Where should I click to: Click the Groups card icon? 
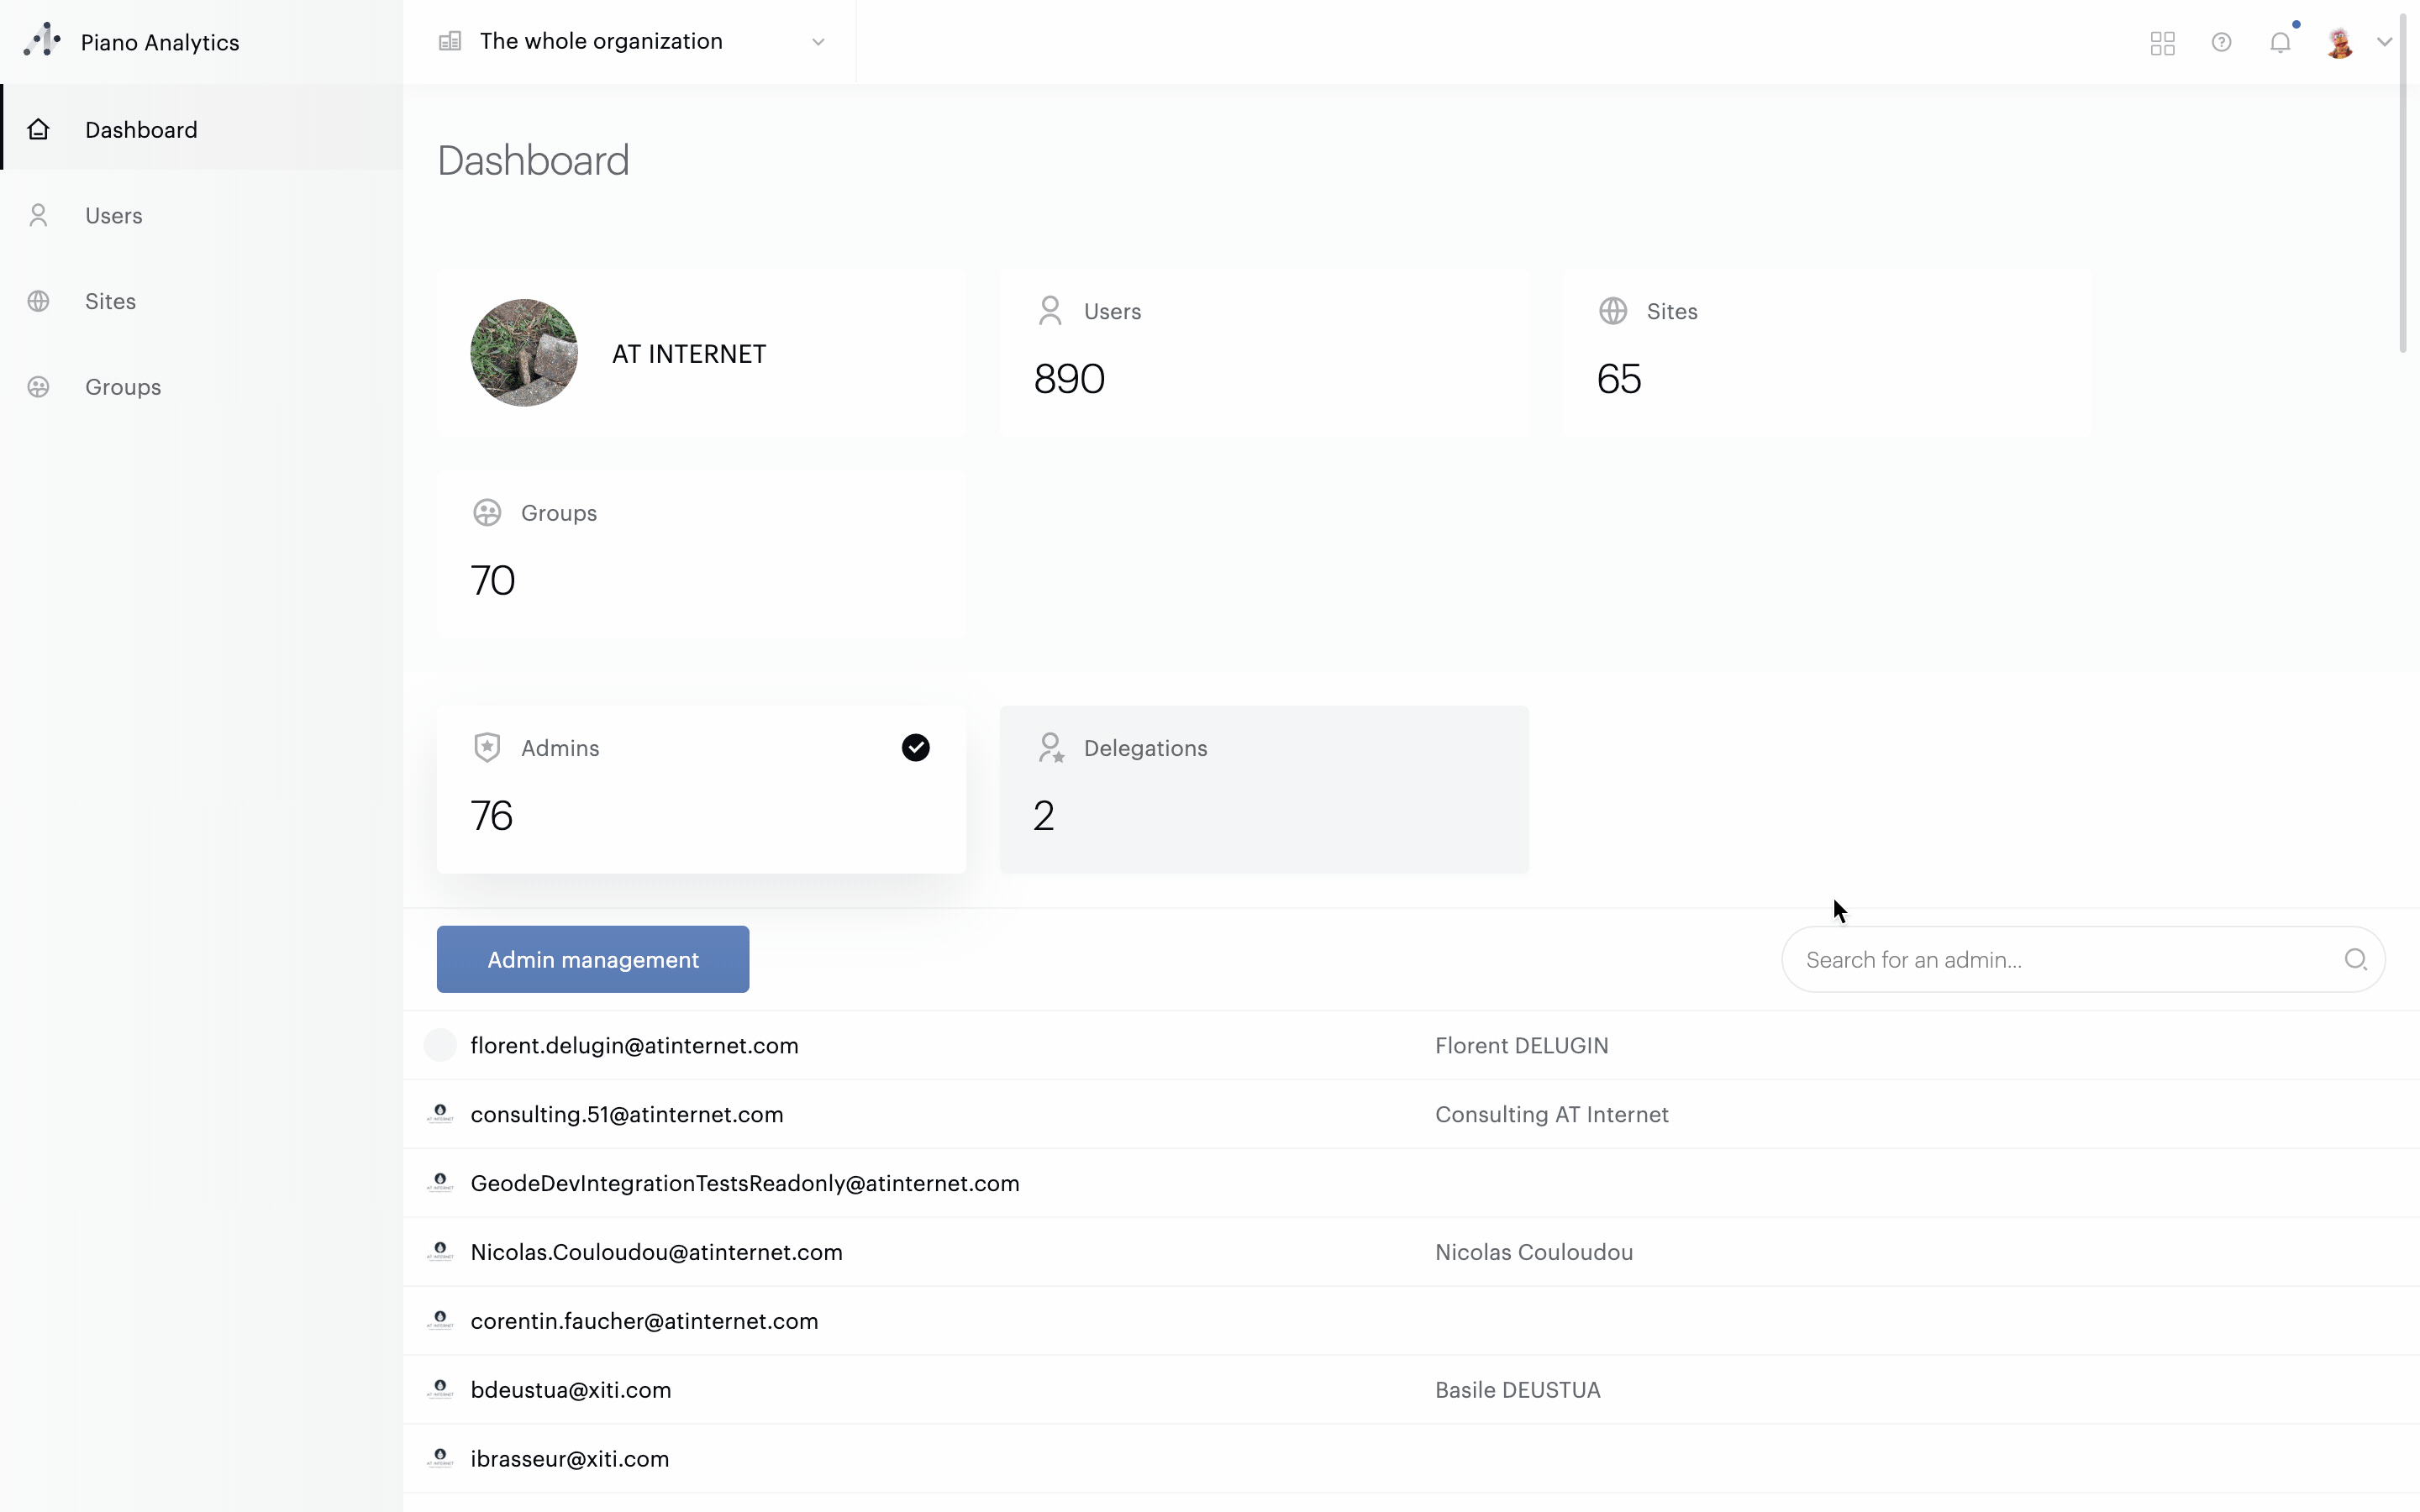click(x=487, y=513)
